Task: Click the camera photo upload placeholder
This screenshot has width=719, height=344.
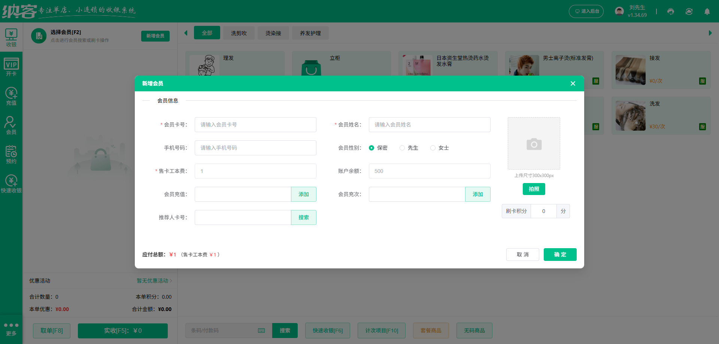Action: (534, 143)
